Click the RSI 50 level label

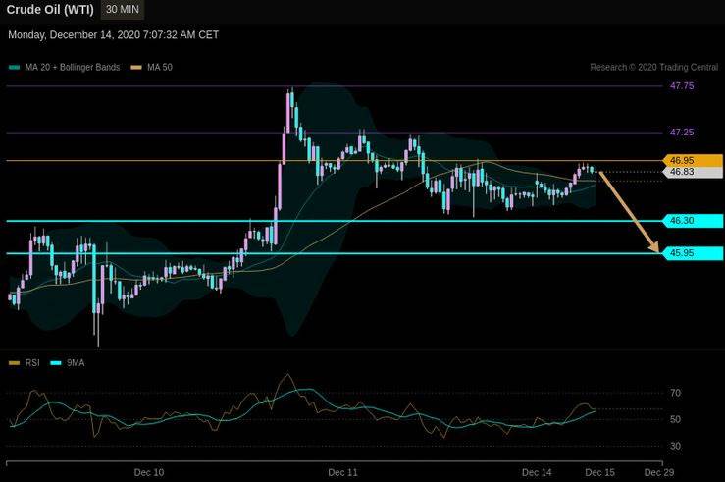[x=675, y=419]
